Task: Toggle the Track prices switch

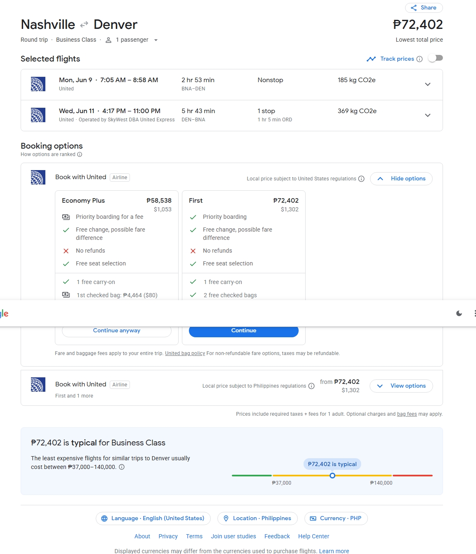Action: [436, 58]
